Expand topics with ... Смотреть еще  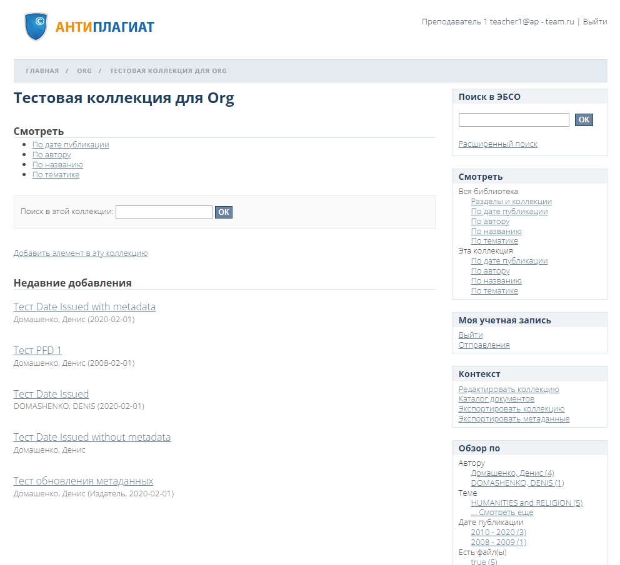(x=502, y=513)
